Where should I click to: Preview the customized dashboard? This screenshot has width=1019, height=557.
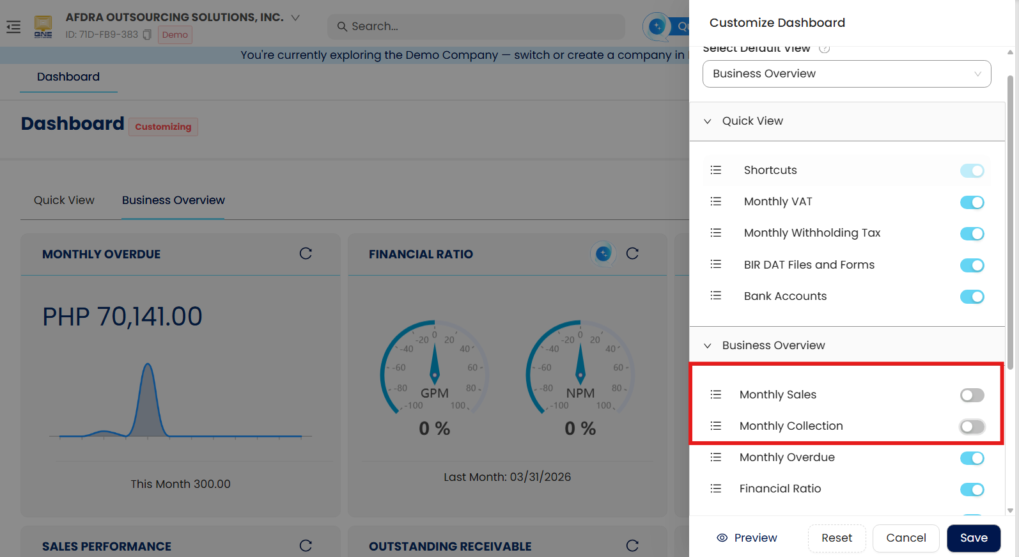pyautogui.click(x=747, y=538)
